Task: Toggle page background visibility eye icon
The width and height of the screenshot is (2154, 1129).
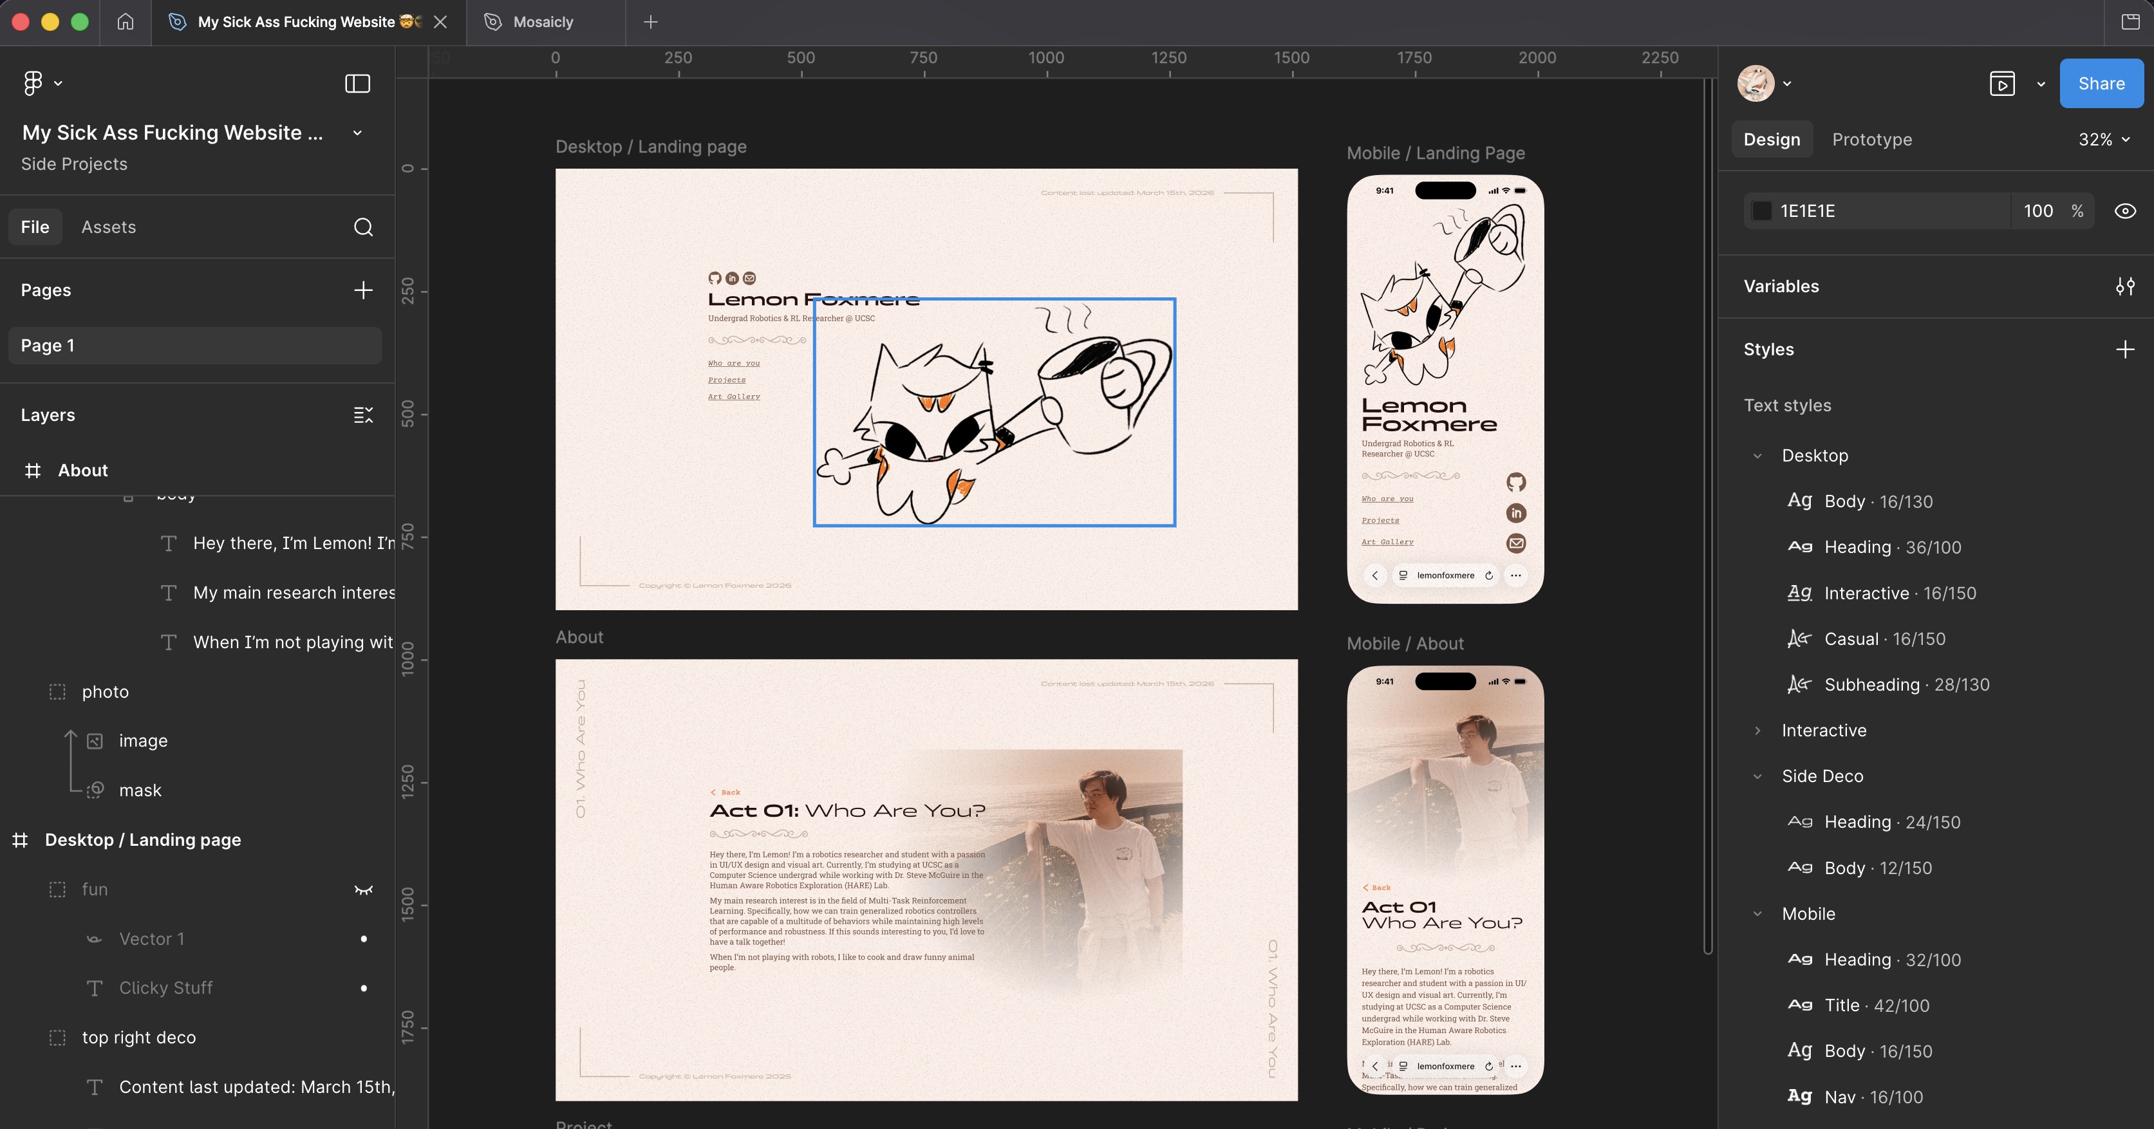Action: tap(2125, 210)
